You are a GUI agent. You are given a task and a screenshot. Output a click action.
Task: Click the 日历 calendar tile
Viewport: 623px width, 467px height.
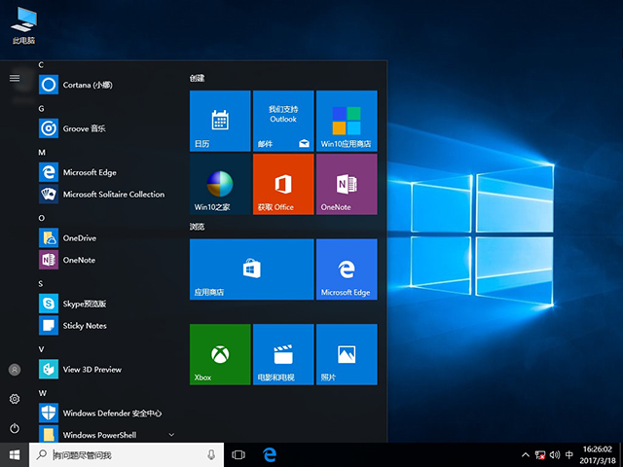tap(220, 121)
